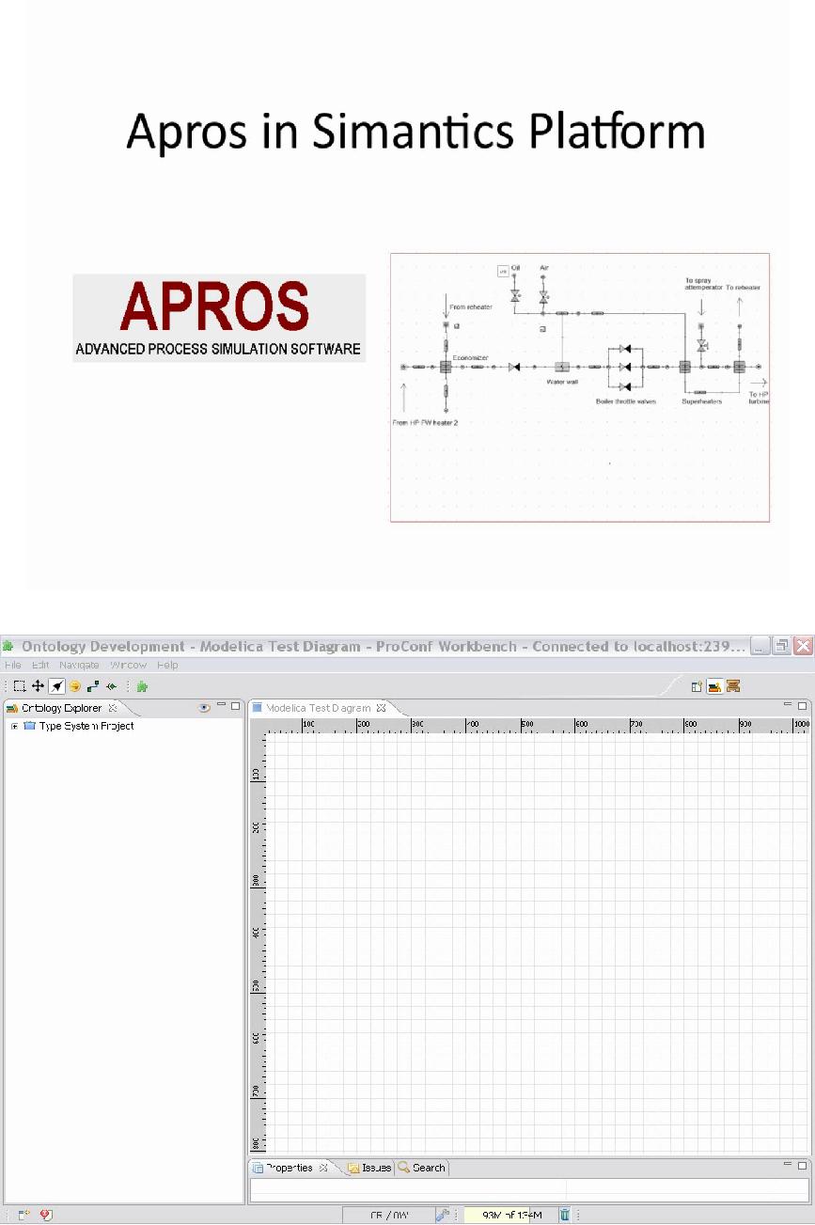The width and height of the screenshot is (815, 1225).
Task: Open the Window menu
Action: pos(128,666)
